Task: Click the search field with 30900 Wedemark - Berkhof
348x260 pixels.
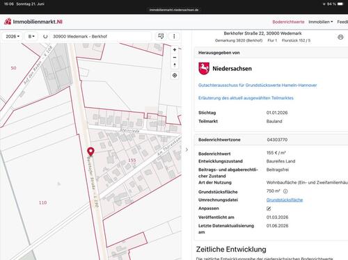Action: coord(100,36)
